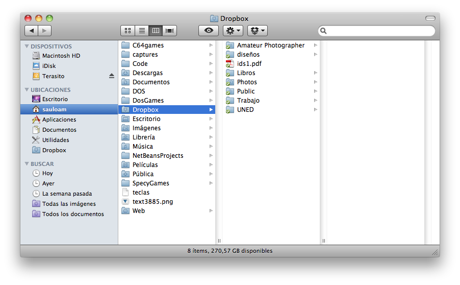Expand Amateur Photographer via its arrow
460x285 pixels.
pyautogui.click(x=316, y=45)
